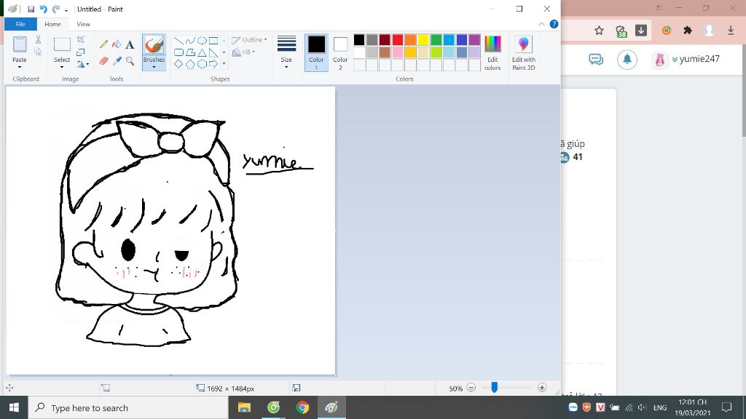
Task: Pick the yellow color swatch
Action: [423, 40]
